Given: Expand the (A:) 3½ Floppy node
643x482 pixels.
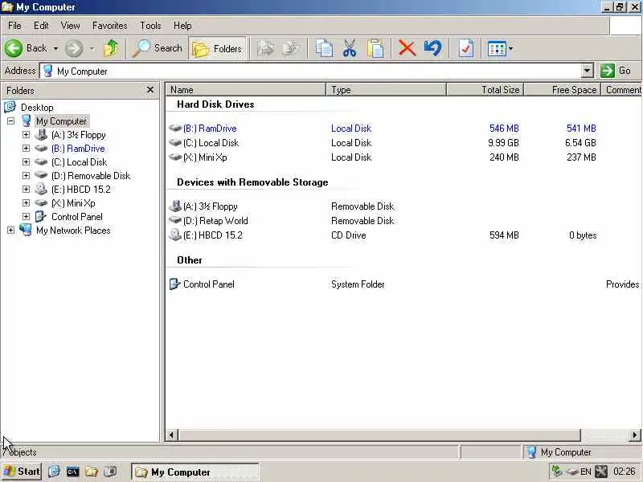Looking at the screenshot, I should (x=26, y=134).
